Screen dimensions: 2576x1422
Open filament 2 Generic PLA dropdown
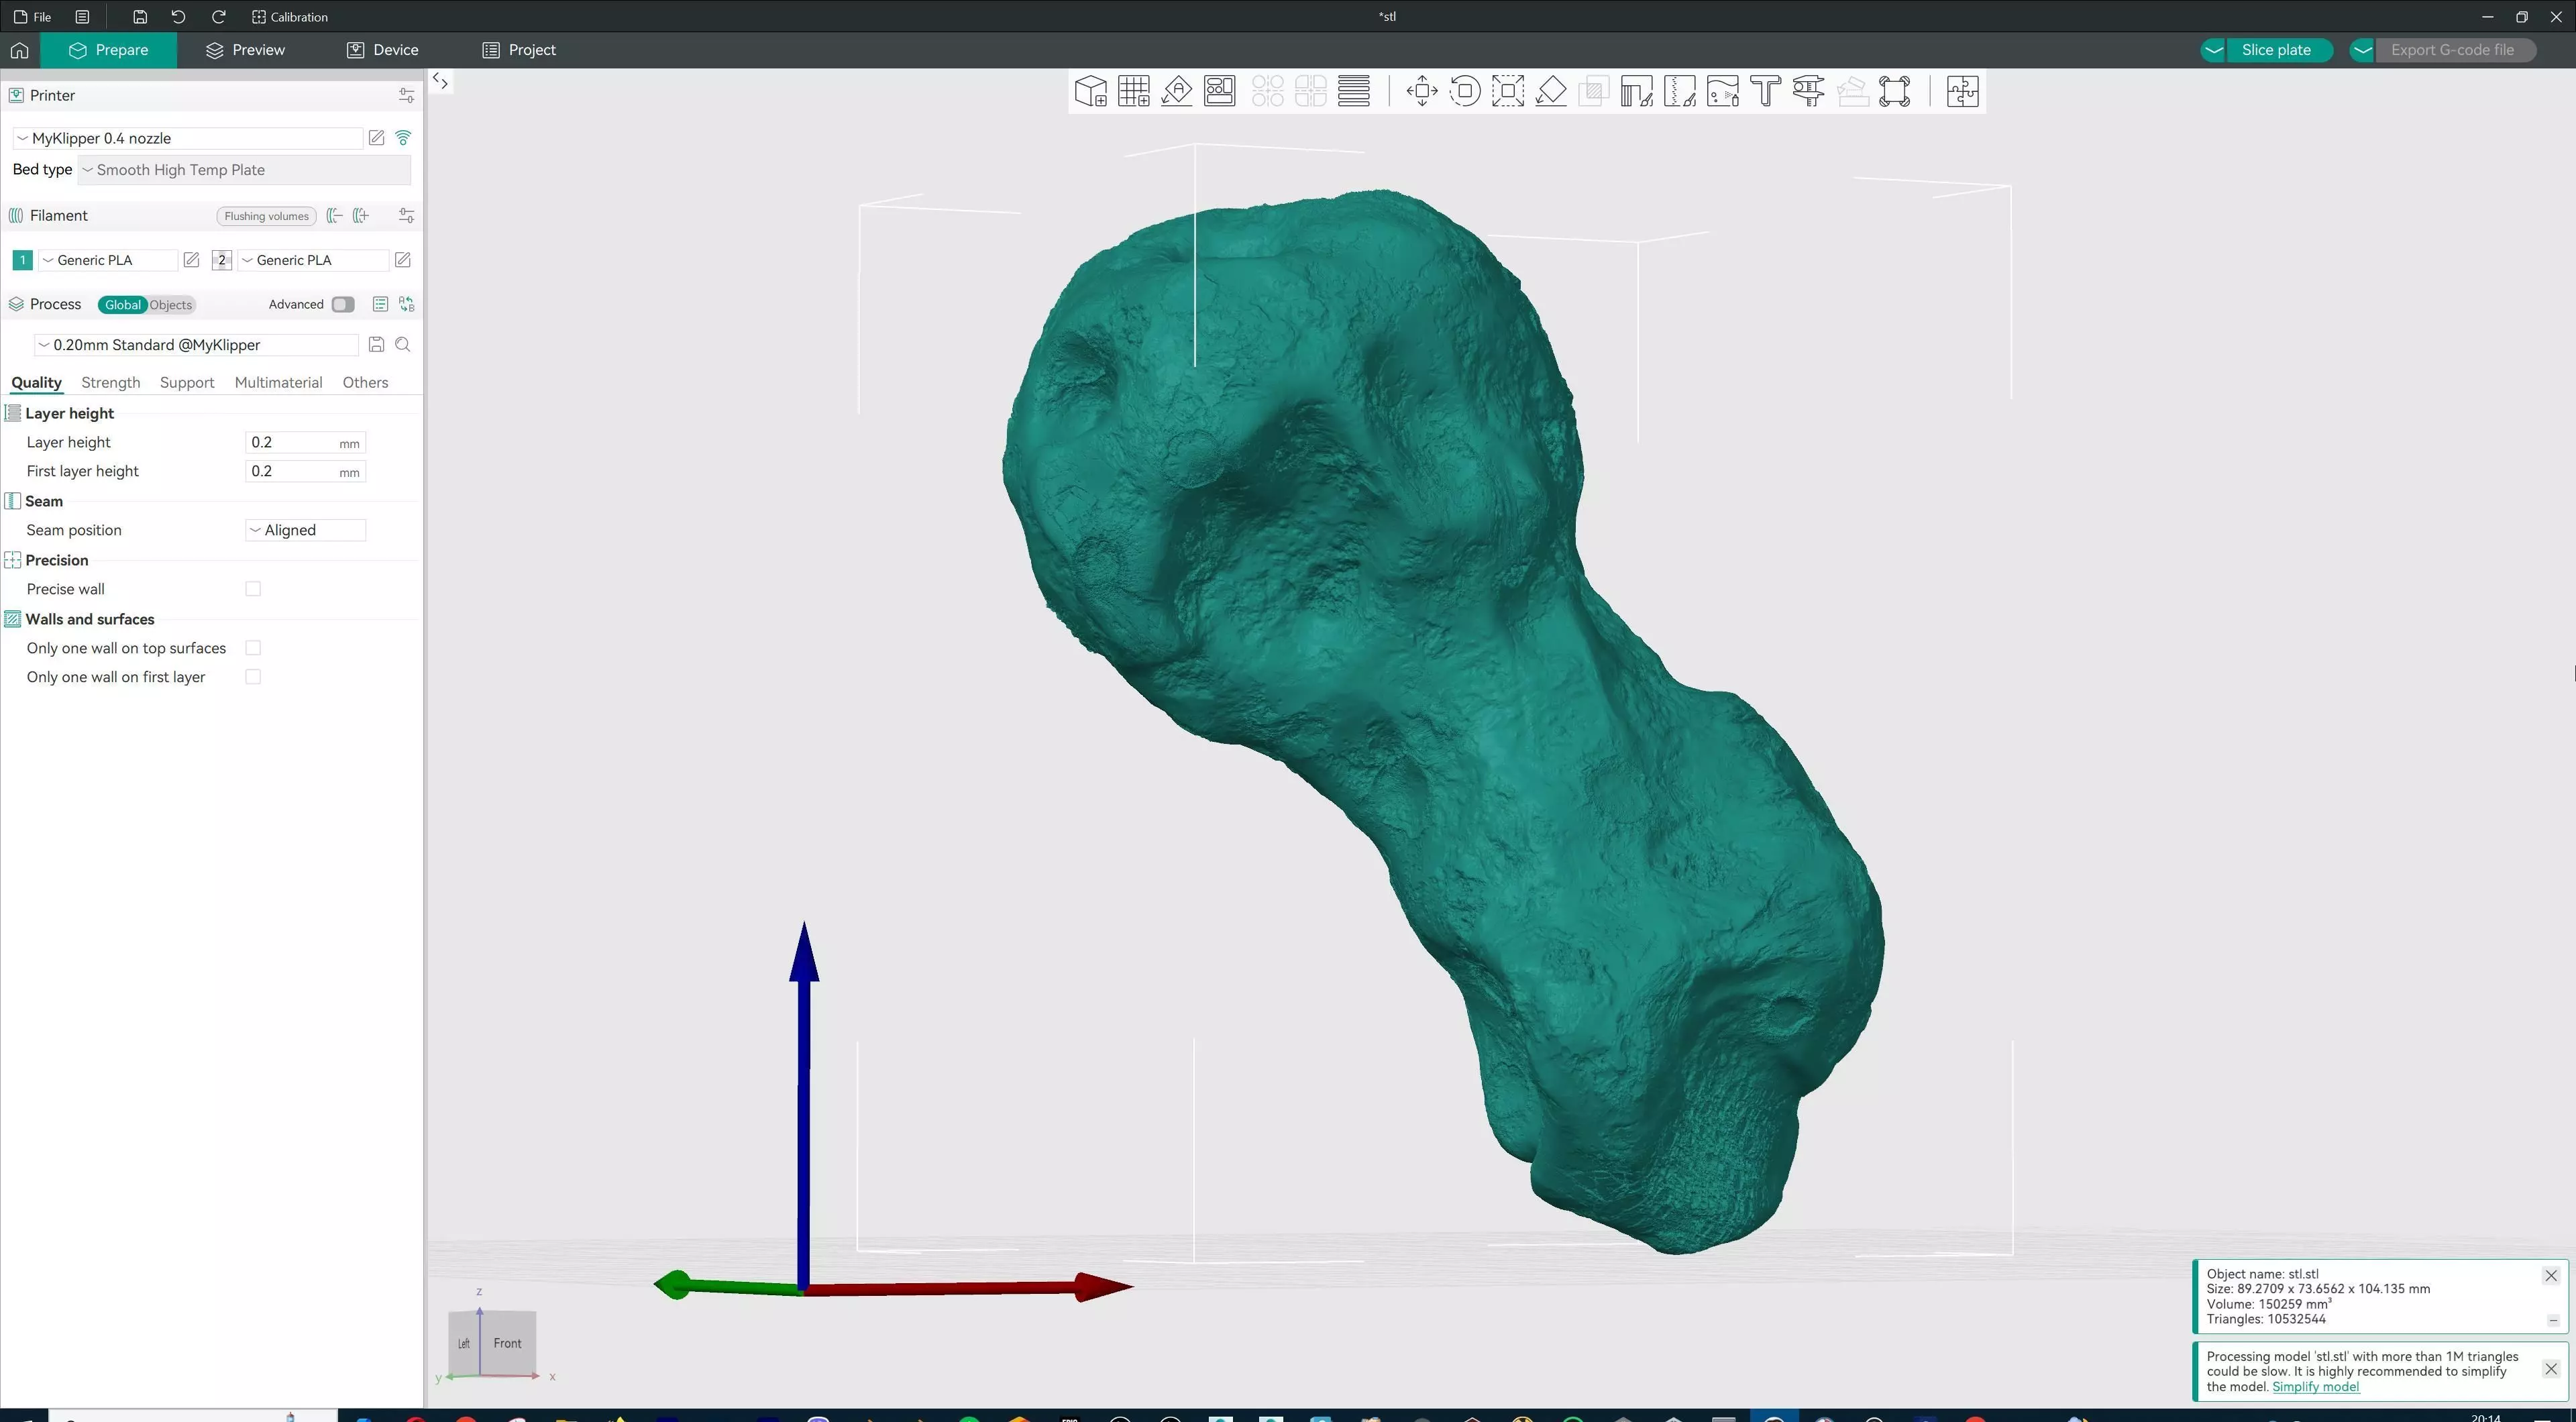[x=313, y=260]
